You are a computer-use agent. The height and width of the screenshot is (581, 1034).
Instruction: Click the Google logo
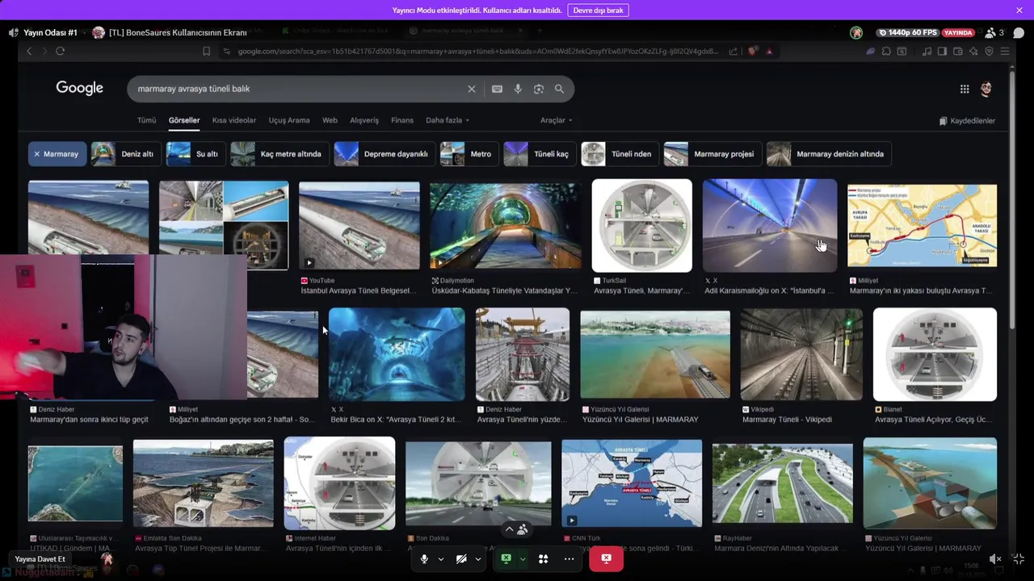click(79, 88)
